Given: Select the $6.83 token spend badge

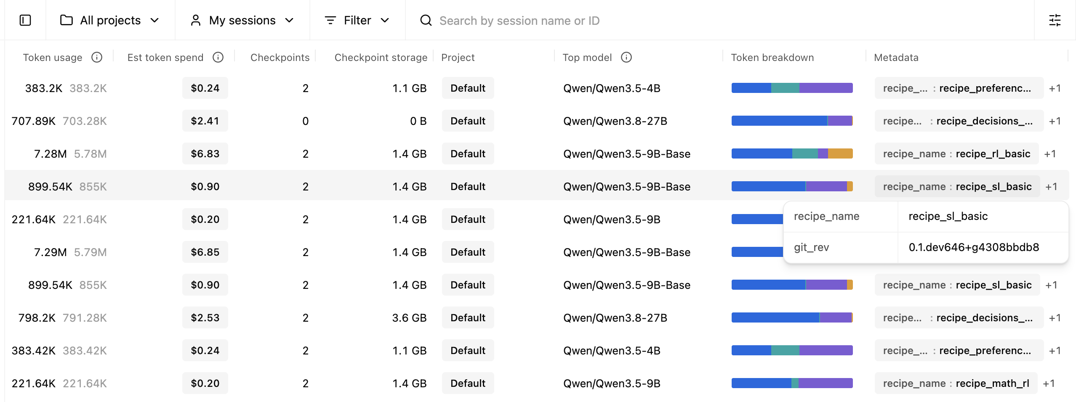Looking at the screenshot, I should 205,154.
